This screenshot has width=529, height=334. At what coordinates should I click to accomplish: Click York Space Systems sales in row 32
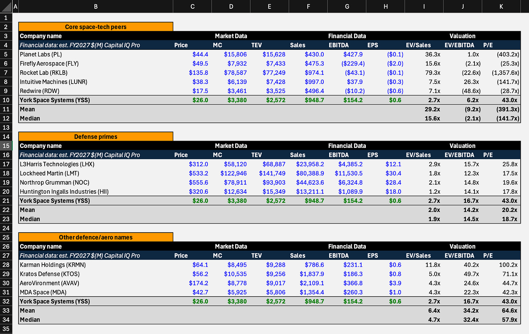(x=308, y=301)
